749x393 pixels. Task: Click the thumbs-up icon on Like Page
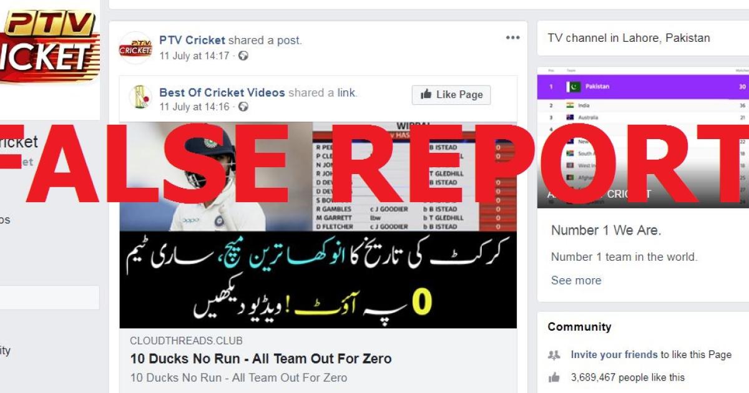coord(426,94)
